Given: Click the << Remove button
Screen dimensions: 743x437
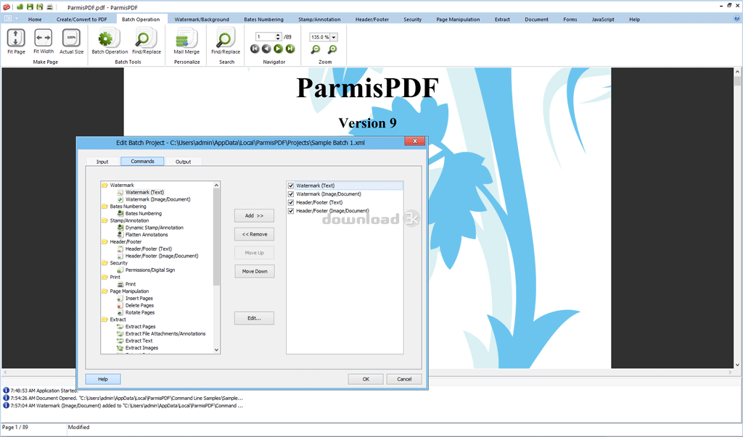Looking at the screenshot, I should coord(254,234).
